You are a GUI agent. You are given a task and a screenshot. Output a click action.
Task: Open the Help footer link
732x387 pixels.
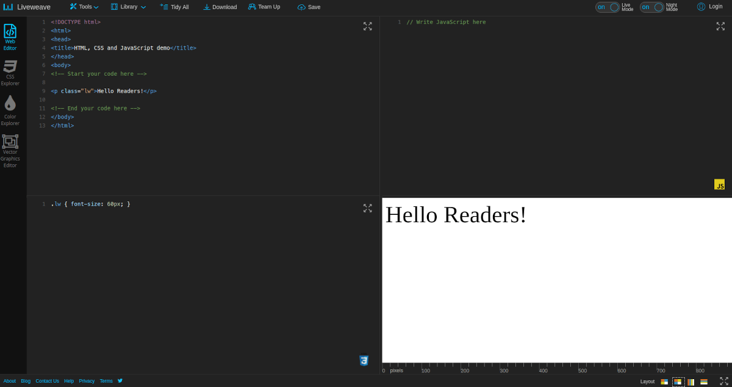(69, 381)
